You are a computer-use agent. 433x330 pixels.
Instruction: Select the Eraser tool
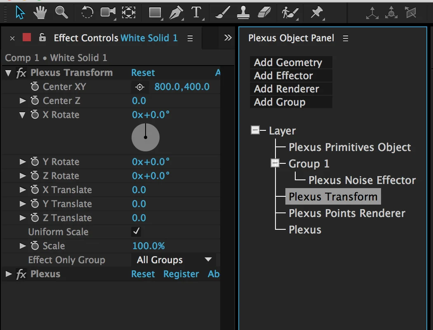(264, 12)
